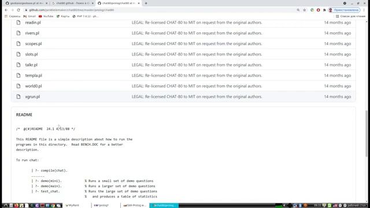Go back using the browser back arrow
The width and height of the screenshot is (370, 208).
tap(6, 10)
